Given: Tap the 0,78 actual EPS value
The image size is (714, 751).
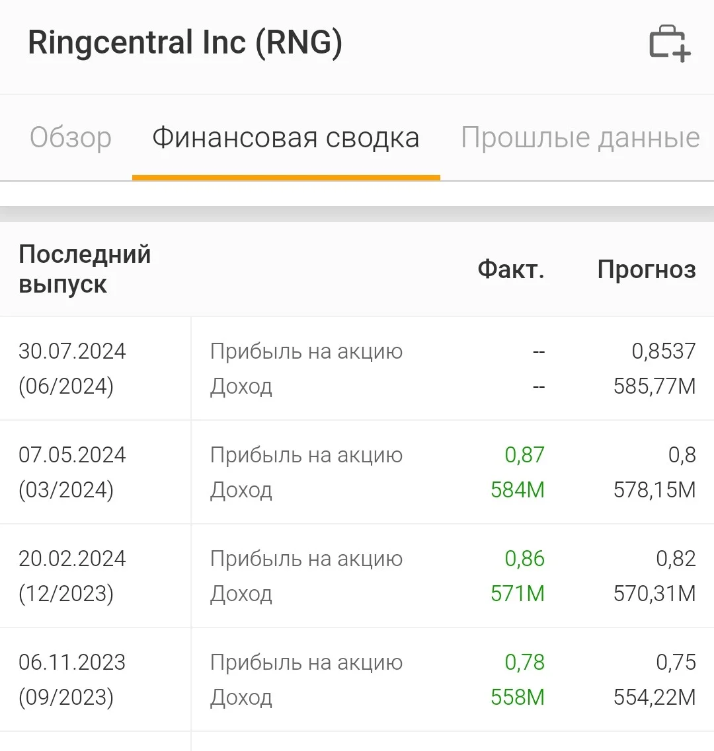Looking at the screenshot, I should click(x=524, y=662).
